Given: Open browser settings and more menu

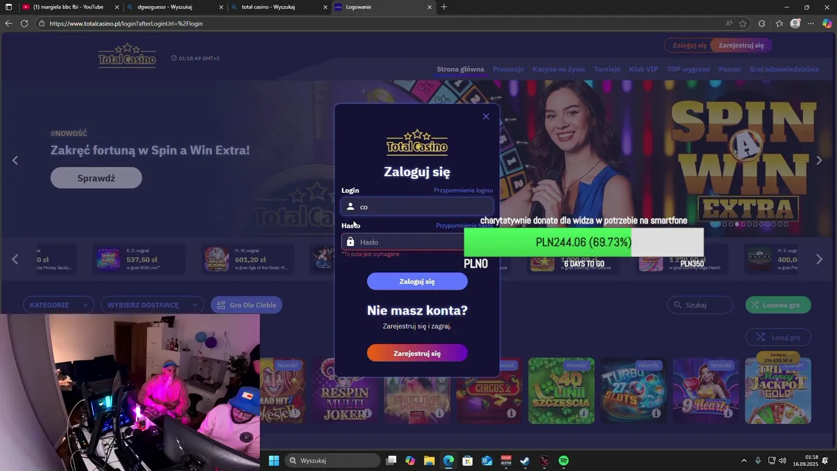Looking at the screenshot, I should pyautogui.click(x=811, y=24).
